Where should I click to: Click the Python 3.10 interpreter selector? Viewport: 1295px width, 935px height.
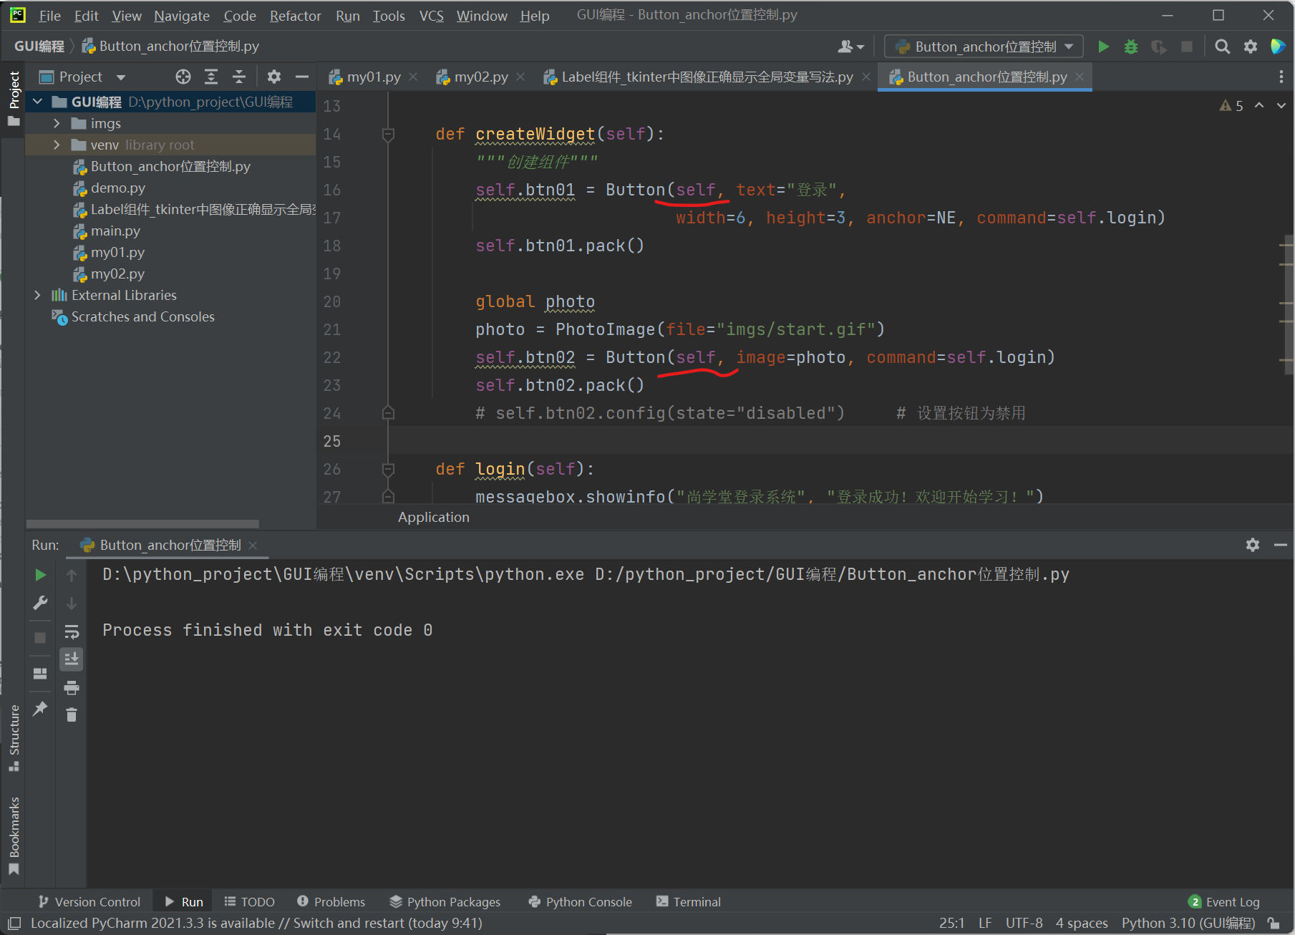coord(1188,923)
